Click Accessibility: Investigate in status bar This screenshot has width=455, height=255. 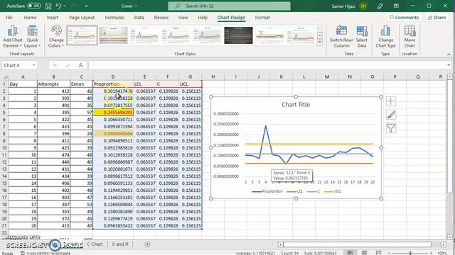click(x=45, y=253)
